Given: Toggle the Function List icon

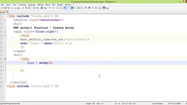Looking at the screenshot, I should [x=82, y=8].
